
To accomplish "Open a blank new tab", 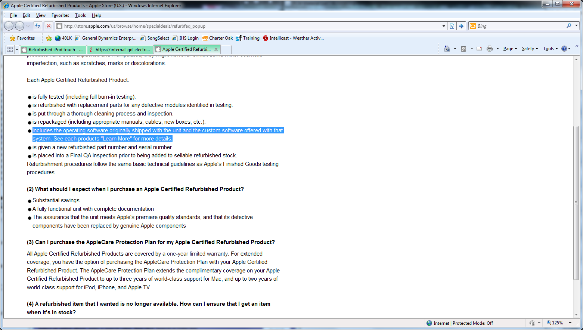I will pos(226,49).
